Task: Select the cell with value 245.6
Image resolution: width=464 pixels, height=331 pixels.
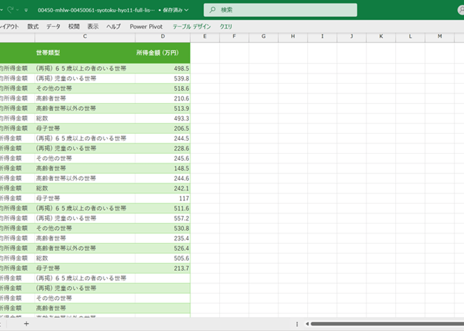Action: pyautogui.click(x=163, y=158)
